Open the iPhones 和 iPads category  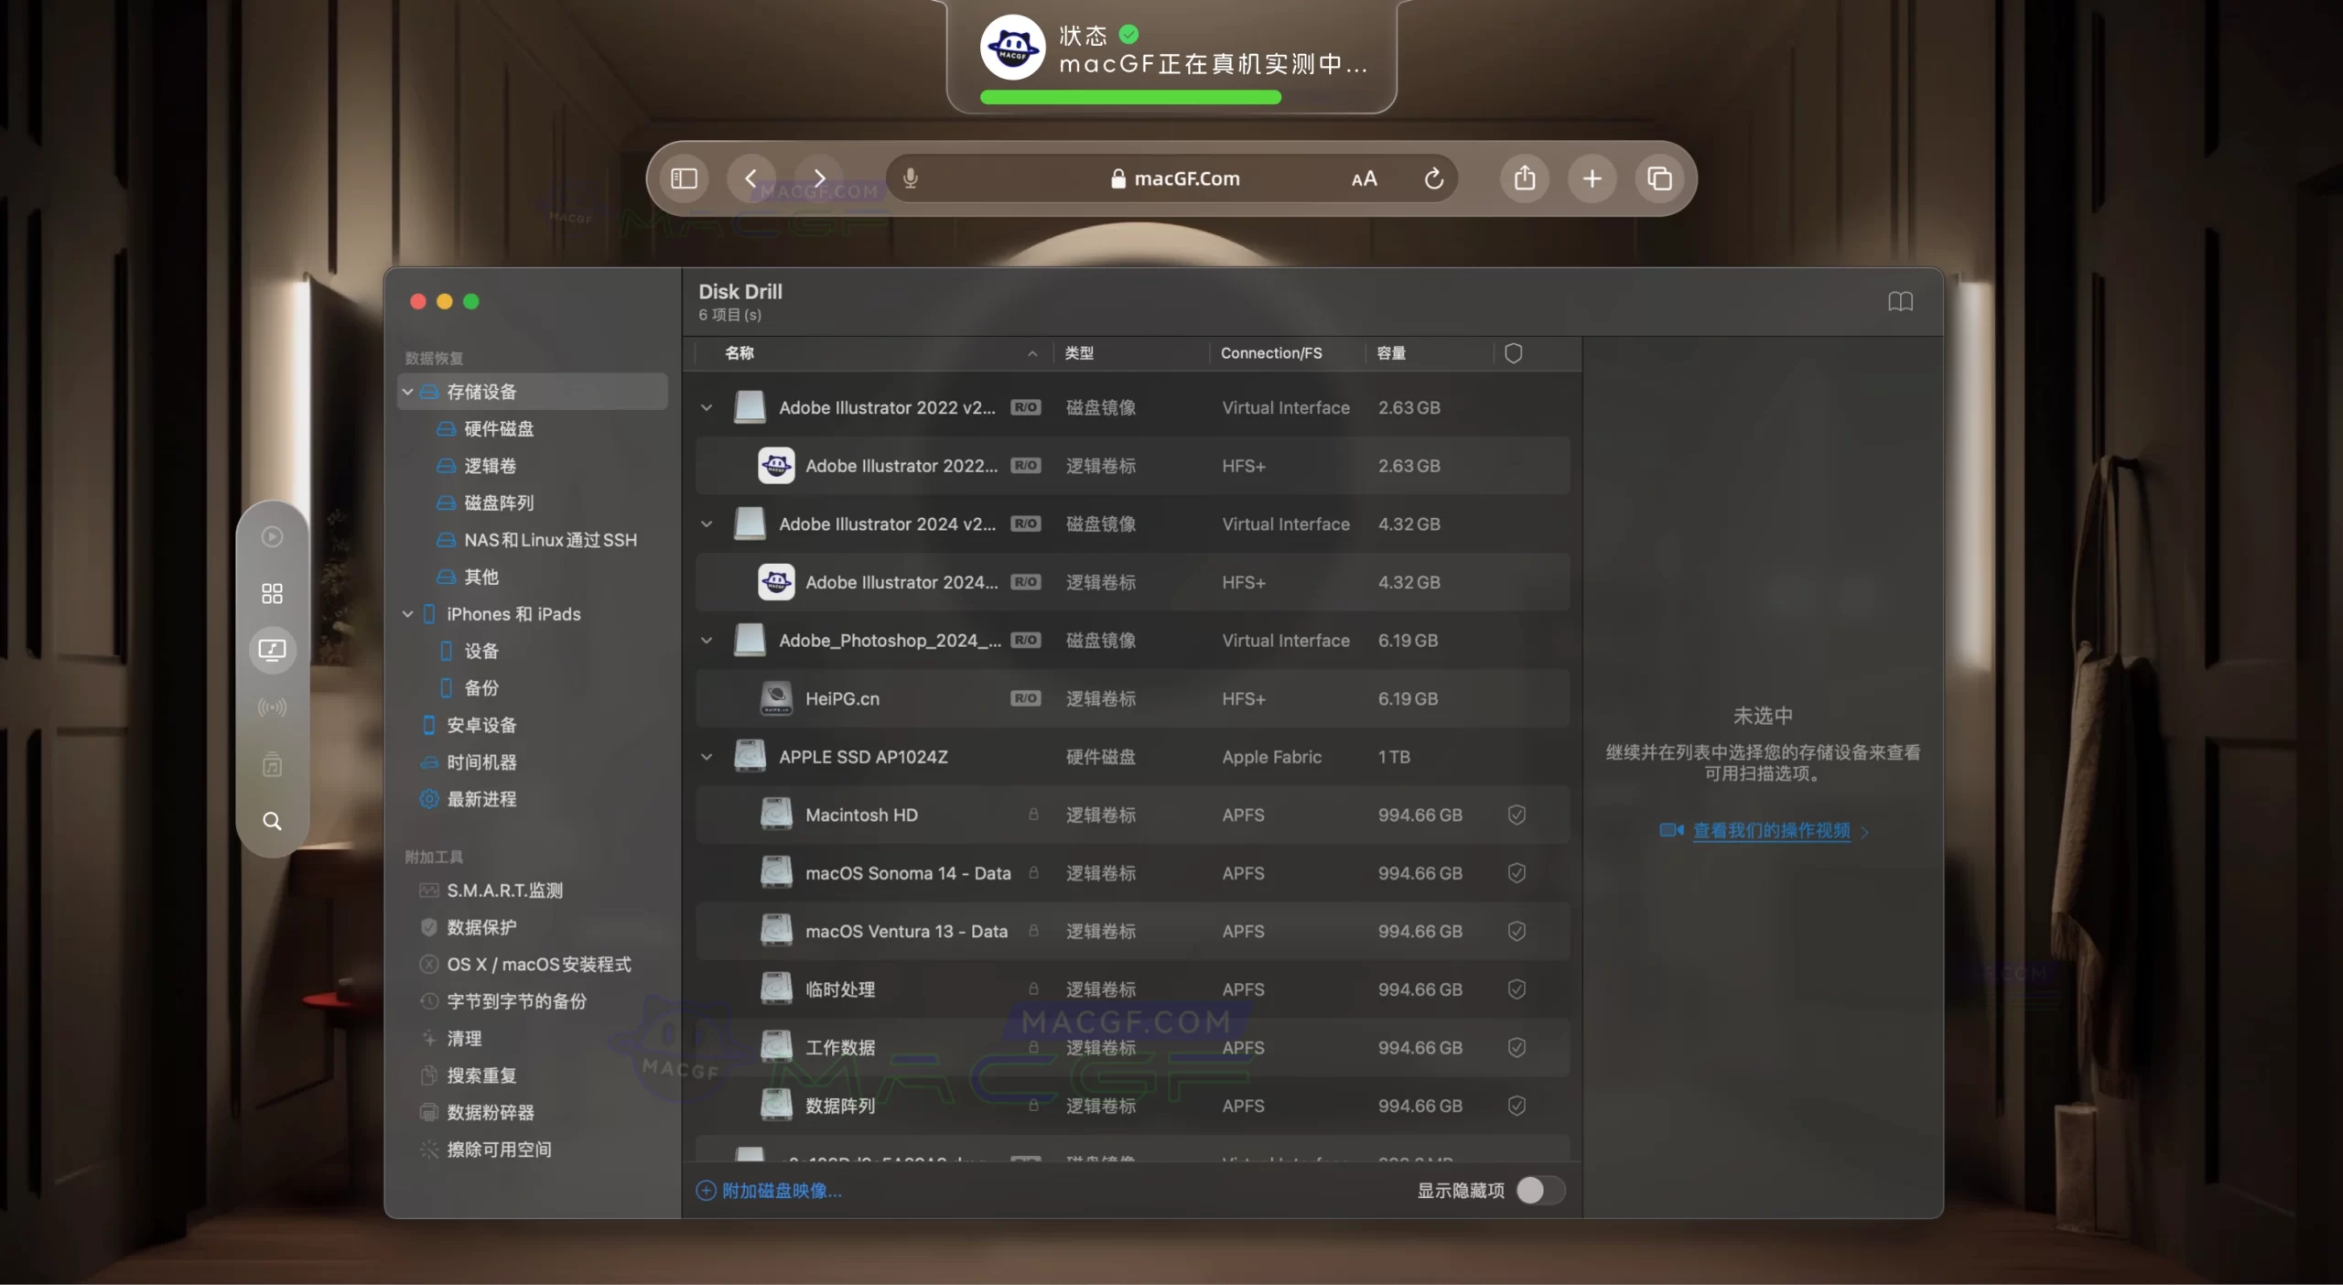click(513, 614)
